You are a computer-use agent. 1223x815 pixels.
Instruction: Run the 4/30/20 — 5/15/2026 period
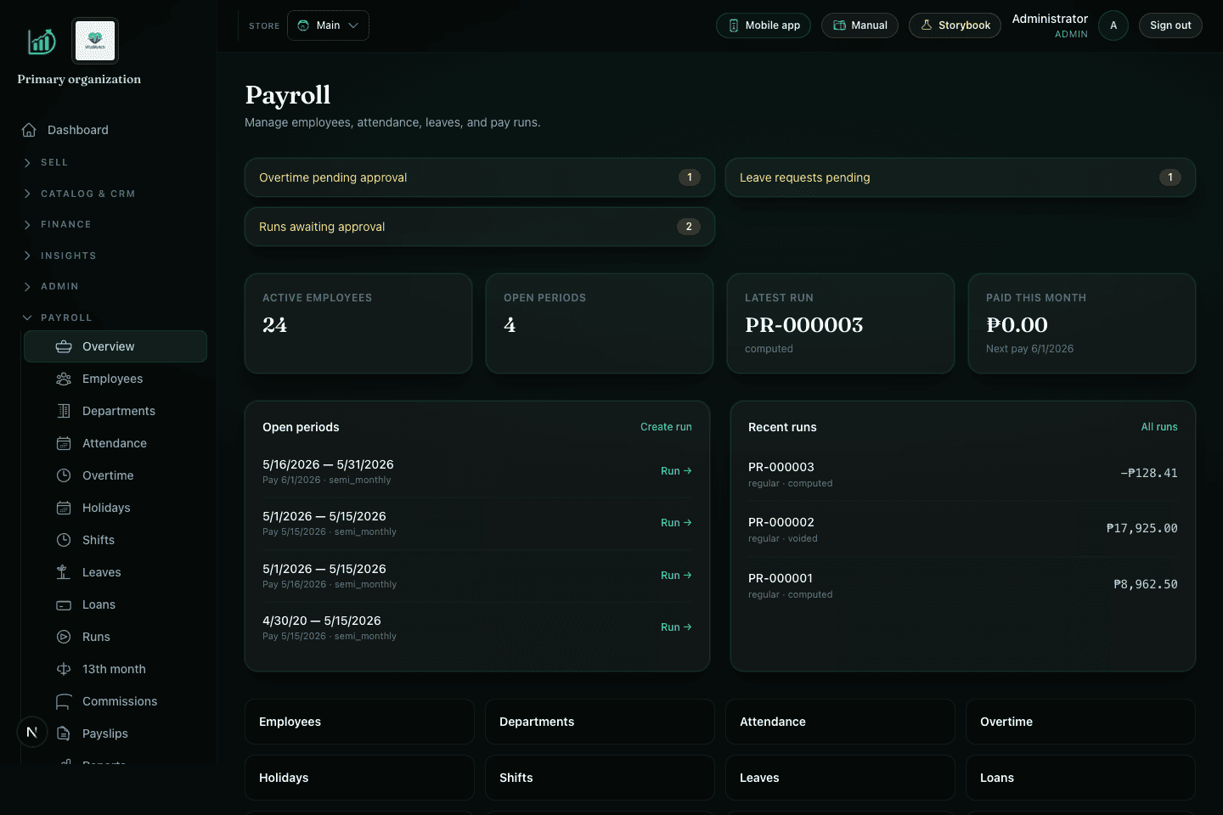[x=676, y=627]
